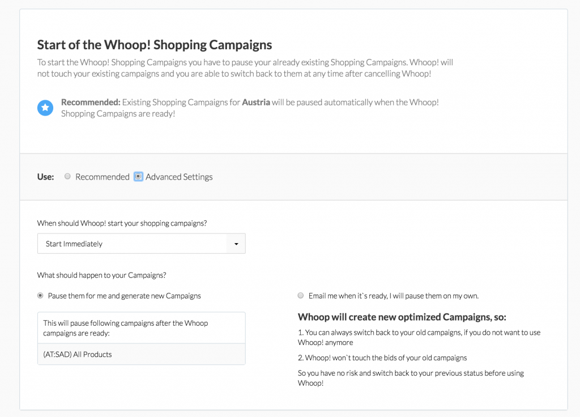Image resolution: width=580 pixels, height=417 pixels.
Task: Open the Start Immediately dropdown
Action: coord(141,244)
